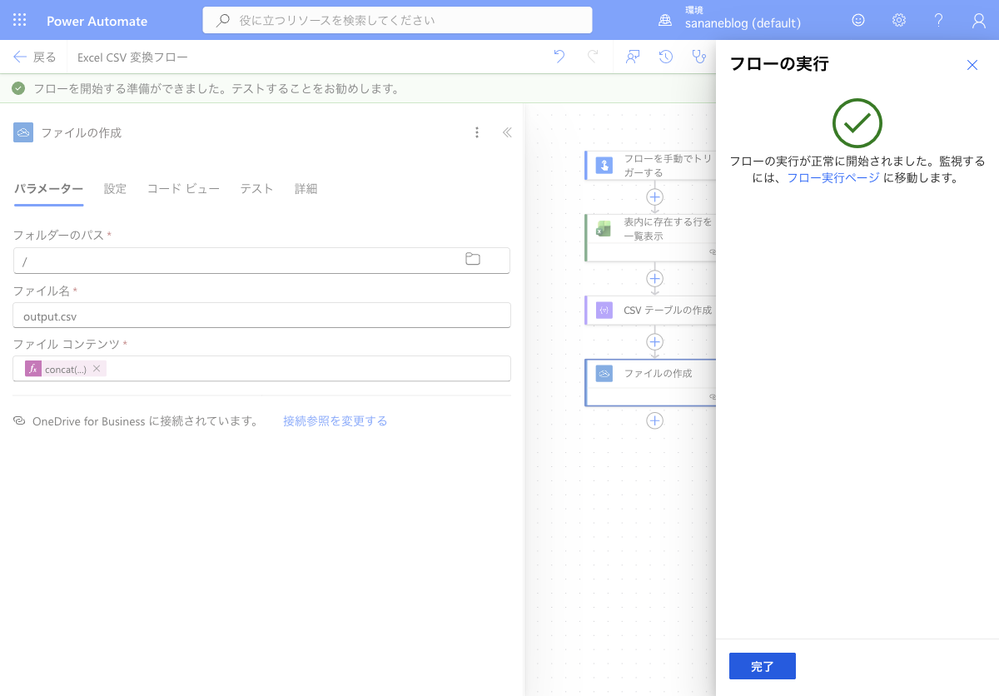The height and width of the screenshot is (696, 999).
Task: Remove the concat(...) token with its X
Action: [x=97, y=369]
